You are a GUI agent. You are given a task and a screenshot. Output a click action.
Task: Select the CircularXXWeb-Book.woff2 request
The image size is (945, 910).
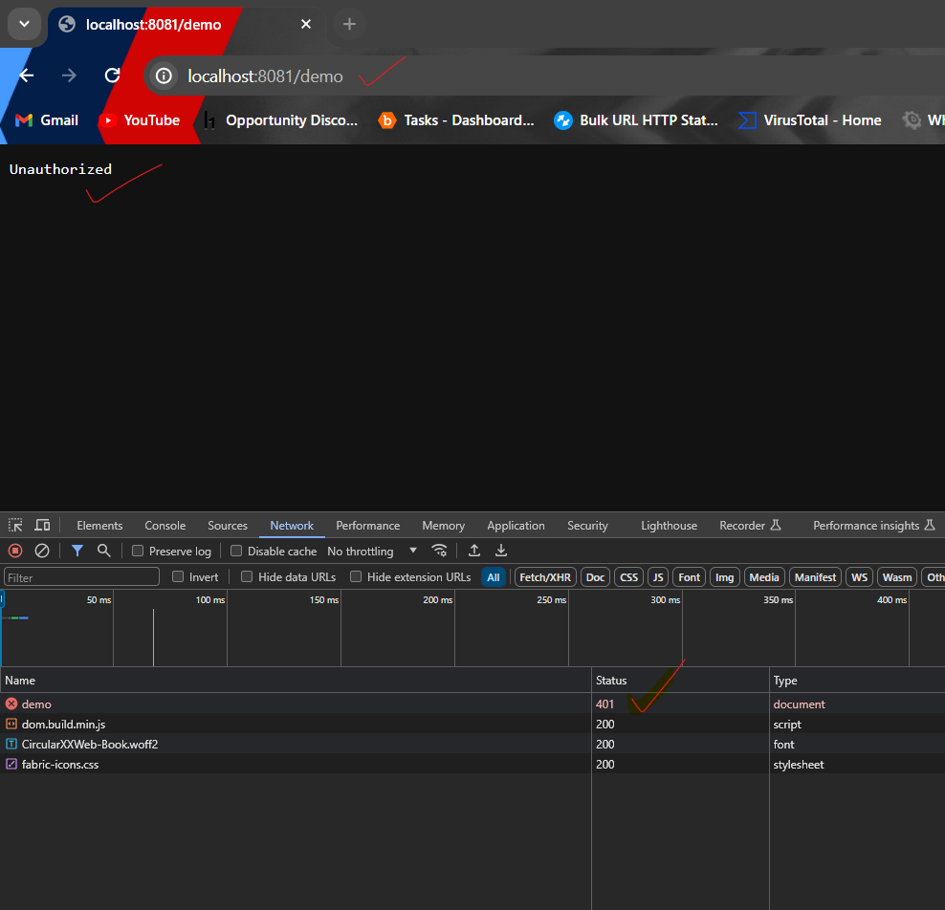tap(472, 744)
